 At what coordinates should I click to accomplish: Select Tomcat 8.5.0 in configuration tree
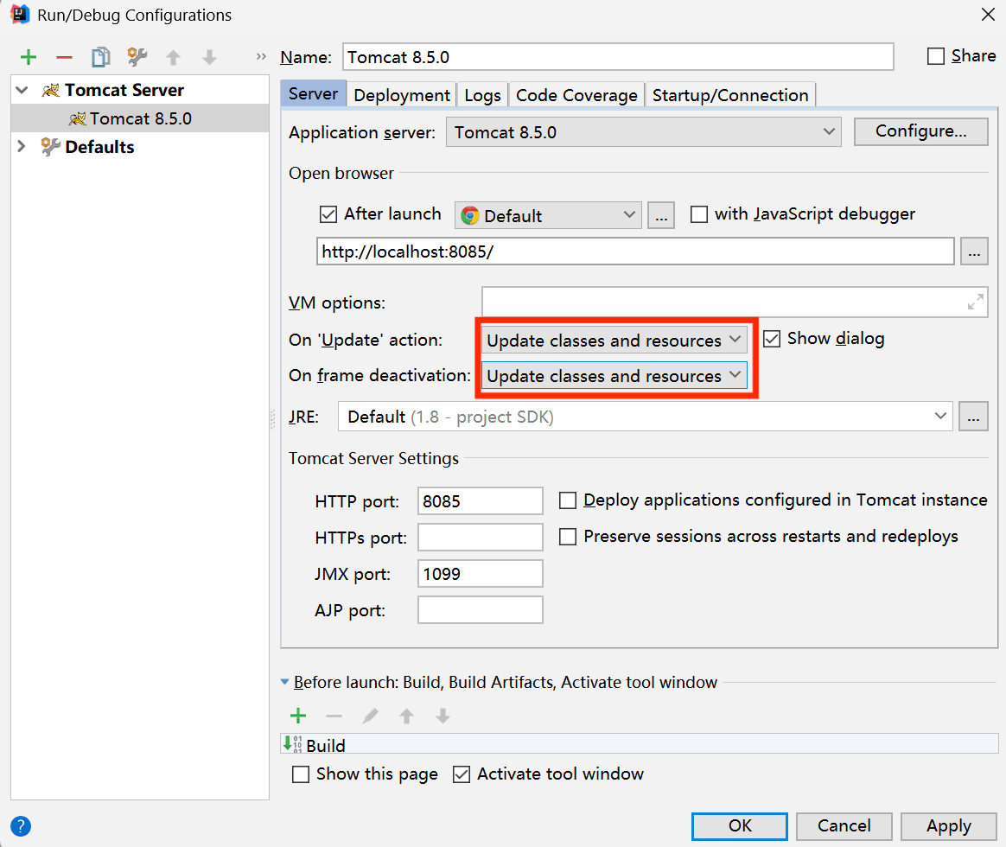(140, 118)
